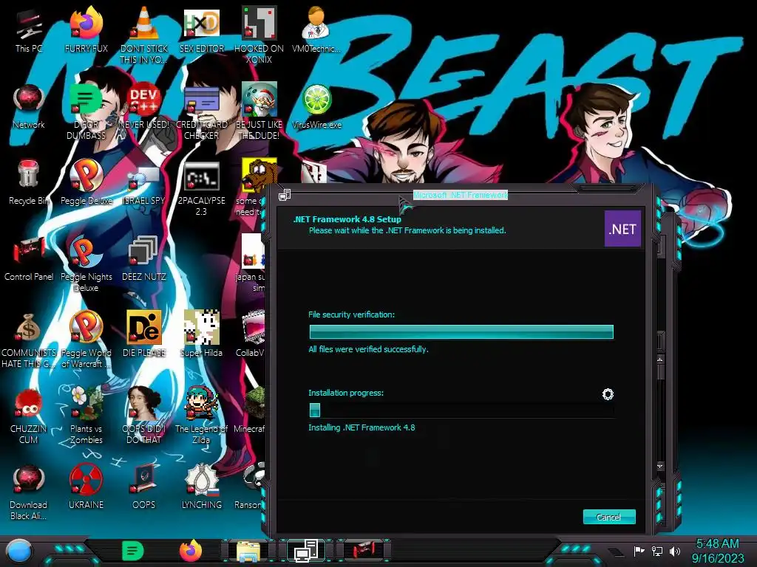Viewport: 757px width, 567px height.
Task: Open the Peggle World of Warcraft icon
Action: click(x=86, y=327)
